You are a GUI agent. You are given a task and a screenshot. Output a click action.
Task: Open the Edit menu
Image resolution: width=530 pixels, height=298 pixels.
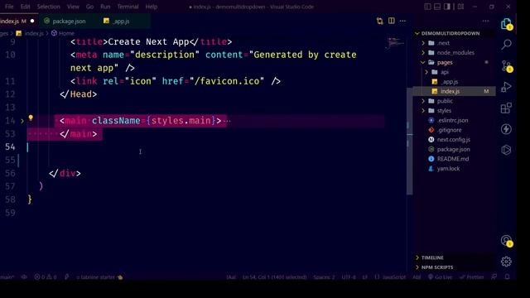pyautogui.click(x=25, y=7)
